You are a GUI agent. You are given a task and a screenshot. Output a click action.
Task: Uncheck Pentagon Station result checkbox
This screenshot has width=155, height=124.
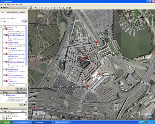pos(4,42)
